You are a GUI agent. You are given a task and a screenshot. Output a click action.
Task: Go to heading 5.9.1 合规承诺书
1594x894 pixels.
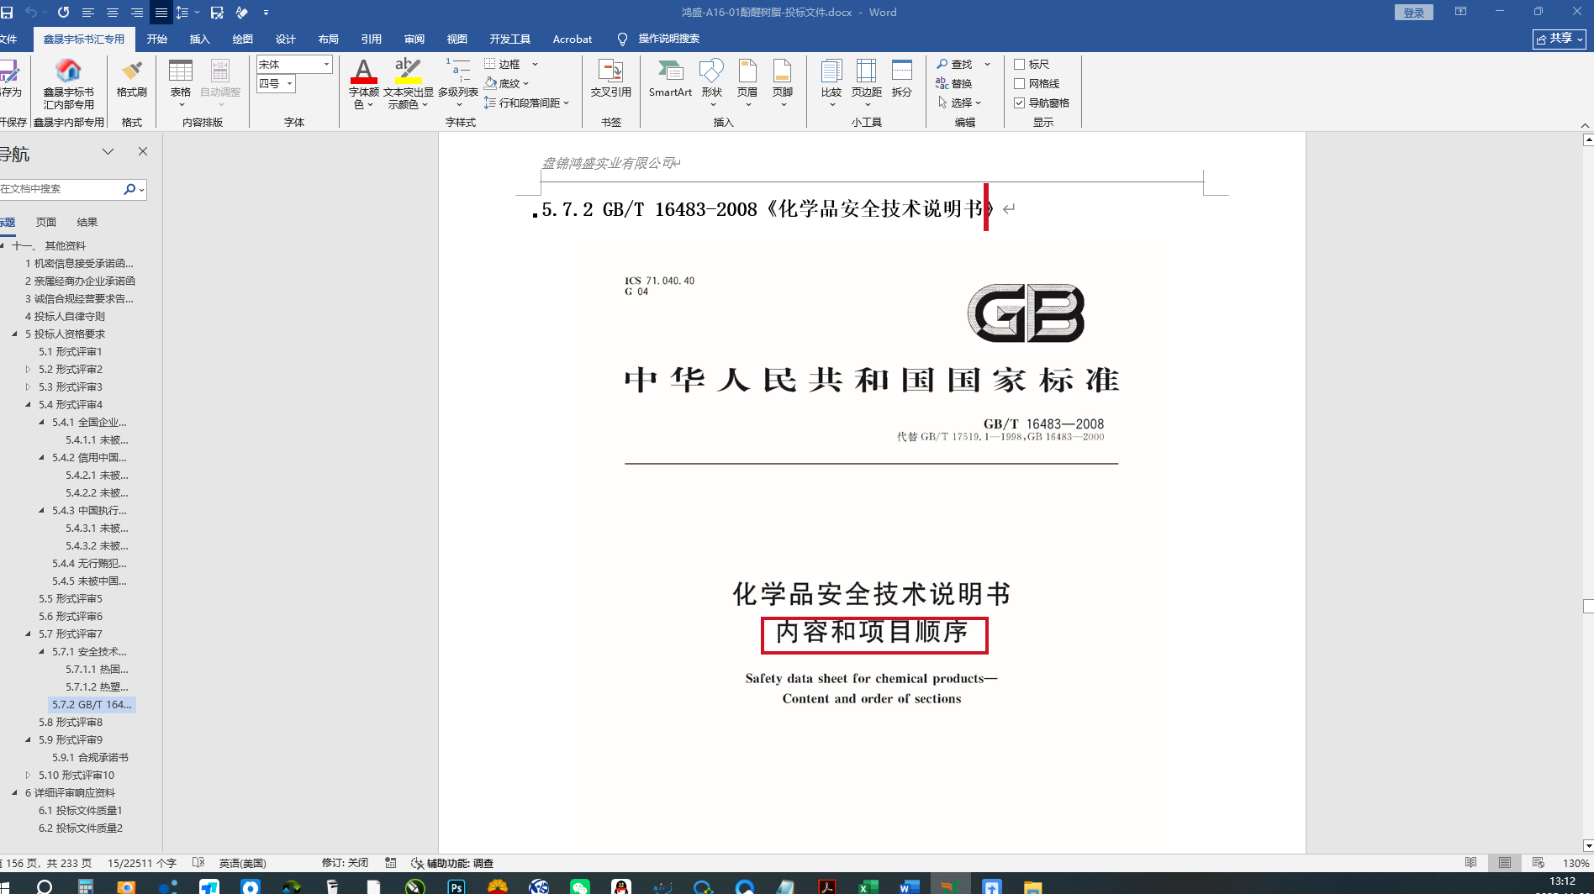point(90,757)
